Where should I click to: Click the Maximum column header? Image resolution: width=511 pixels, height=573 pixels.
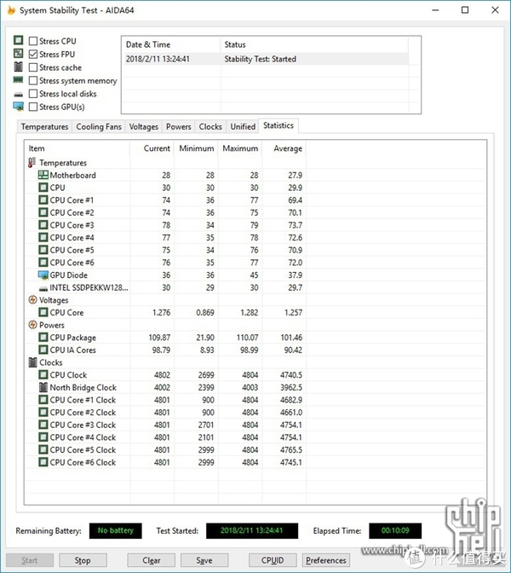coord(240,148)
